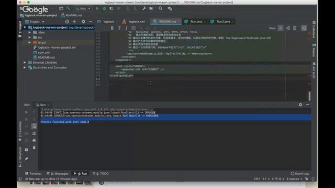Expand the target folder
Viewport: 335px width, 188px height.
pos(29,43)
